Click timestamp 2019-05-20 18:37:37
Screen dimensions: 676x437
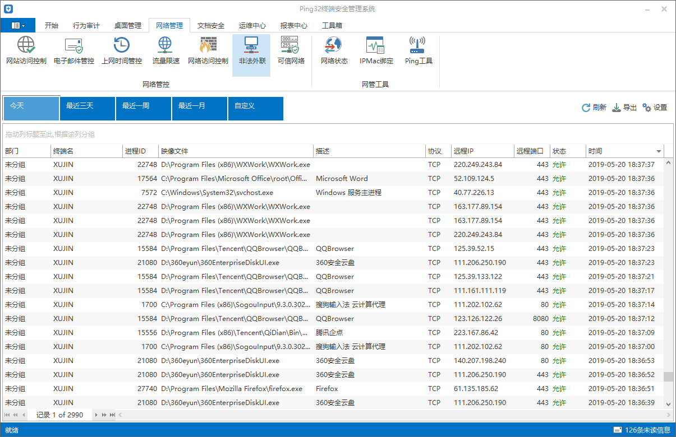pos(622,165)
